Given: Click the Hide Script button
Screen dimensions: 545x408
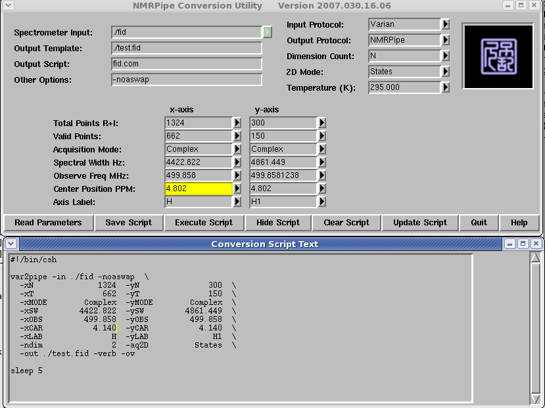Looking at the screenshot, I should [x=278, y=223].
